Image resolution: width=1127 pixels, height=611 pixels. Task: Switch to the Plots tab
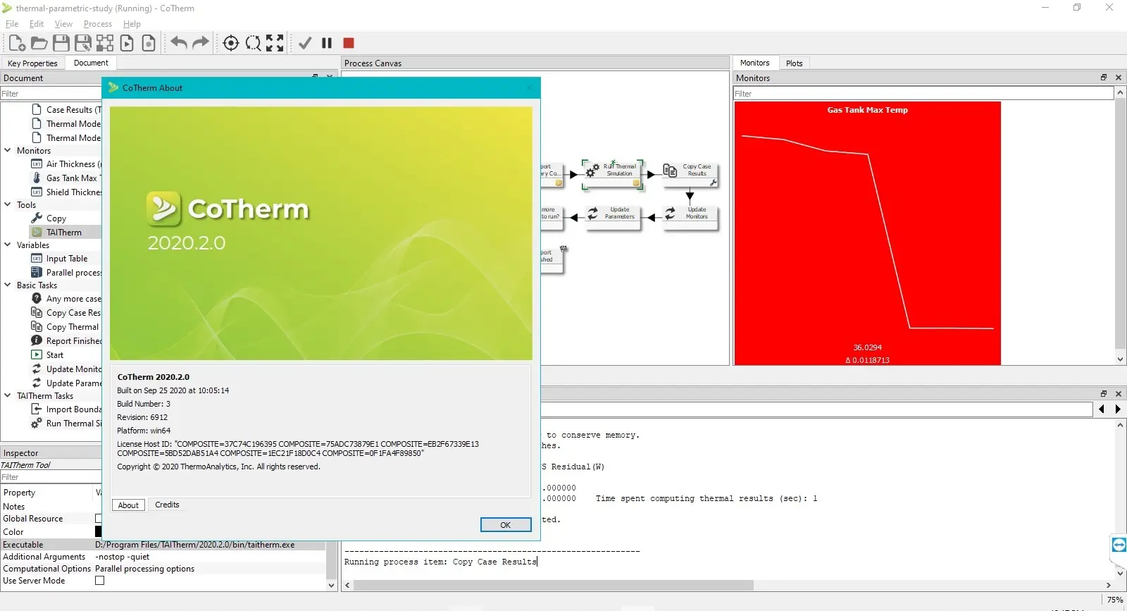(x=794, y=63)
